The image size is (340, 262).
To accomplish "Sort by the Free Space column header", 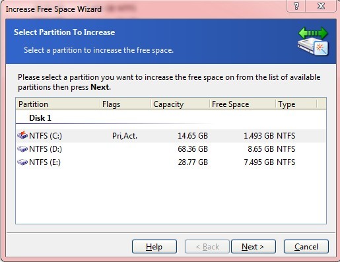I will coord(243,104).
